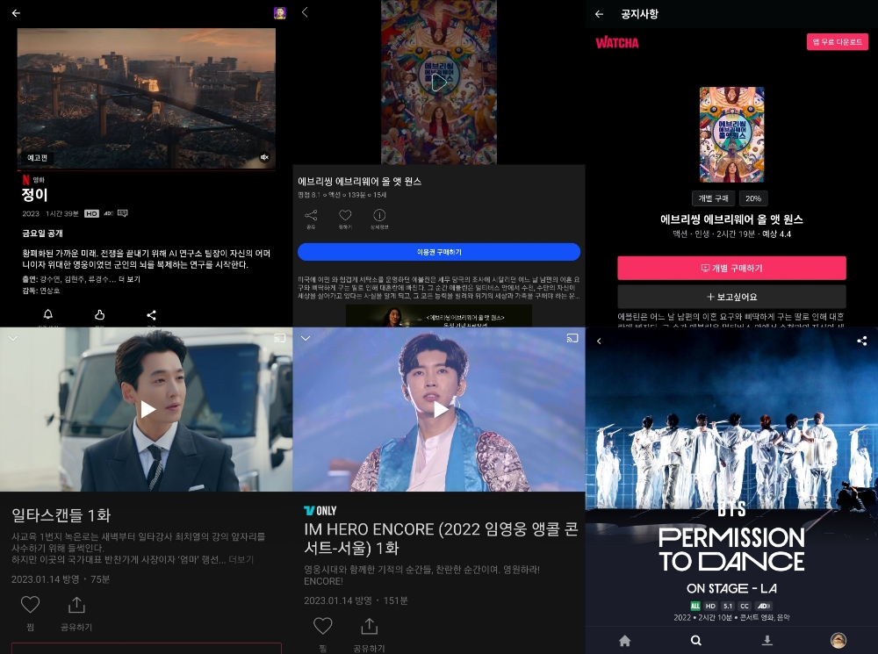Tap heart 찜하기 icon beside 공유
The height and width of the screenshot is (654, 878).
point(345,219)
